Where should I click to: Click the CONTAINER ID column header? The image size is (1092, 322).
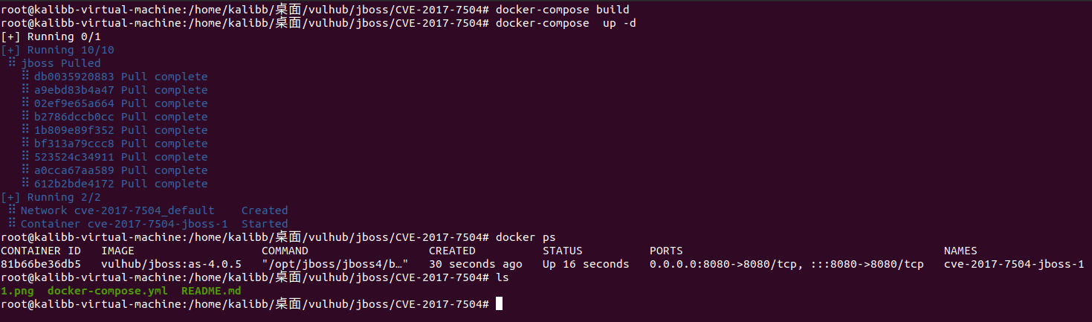coord(41,251)
